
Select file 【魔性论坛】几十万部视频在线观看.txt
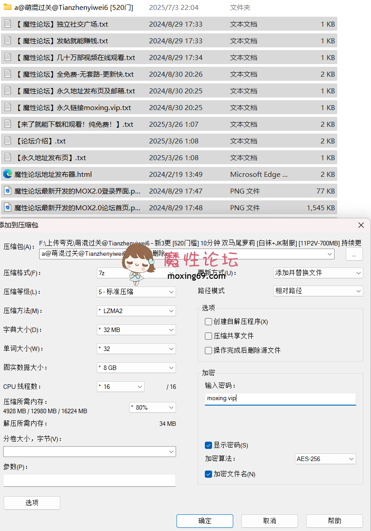169,58
